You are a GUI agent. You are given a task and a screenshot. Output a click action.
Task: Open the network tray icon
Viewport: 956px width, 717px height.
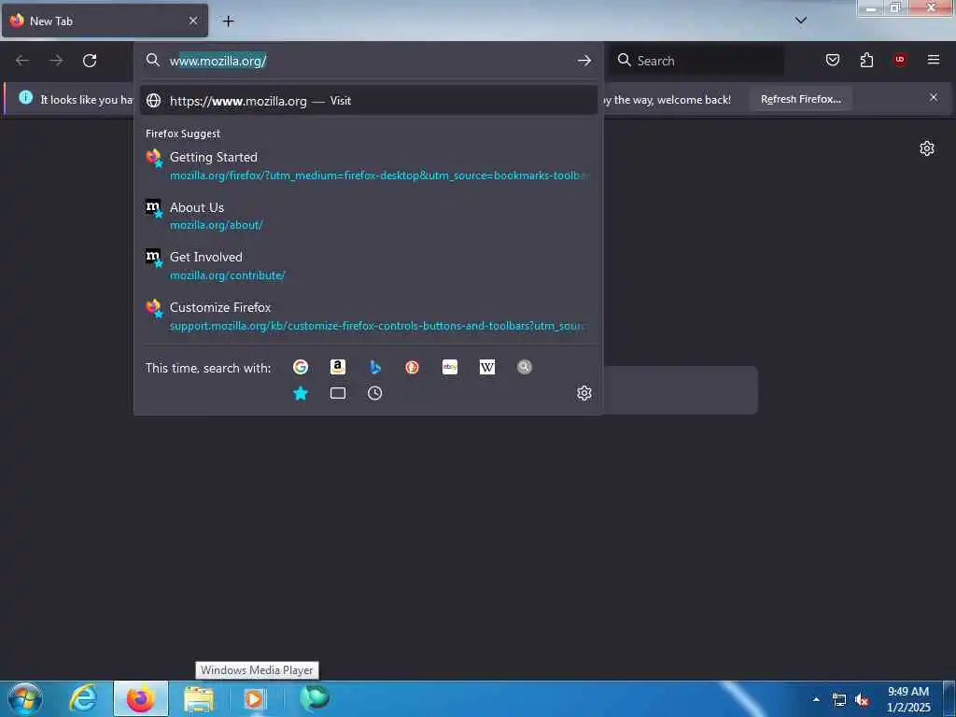(839, 700)
